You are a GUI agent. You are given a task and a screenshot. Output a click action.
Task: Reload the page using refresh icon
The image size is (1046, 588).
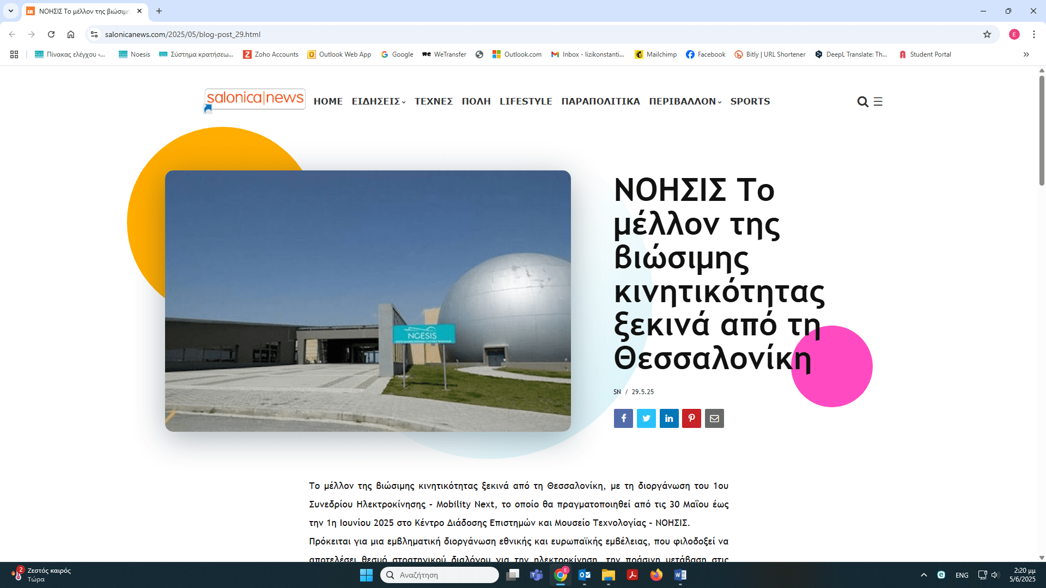point(51,34)
